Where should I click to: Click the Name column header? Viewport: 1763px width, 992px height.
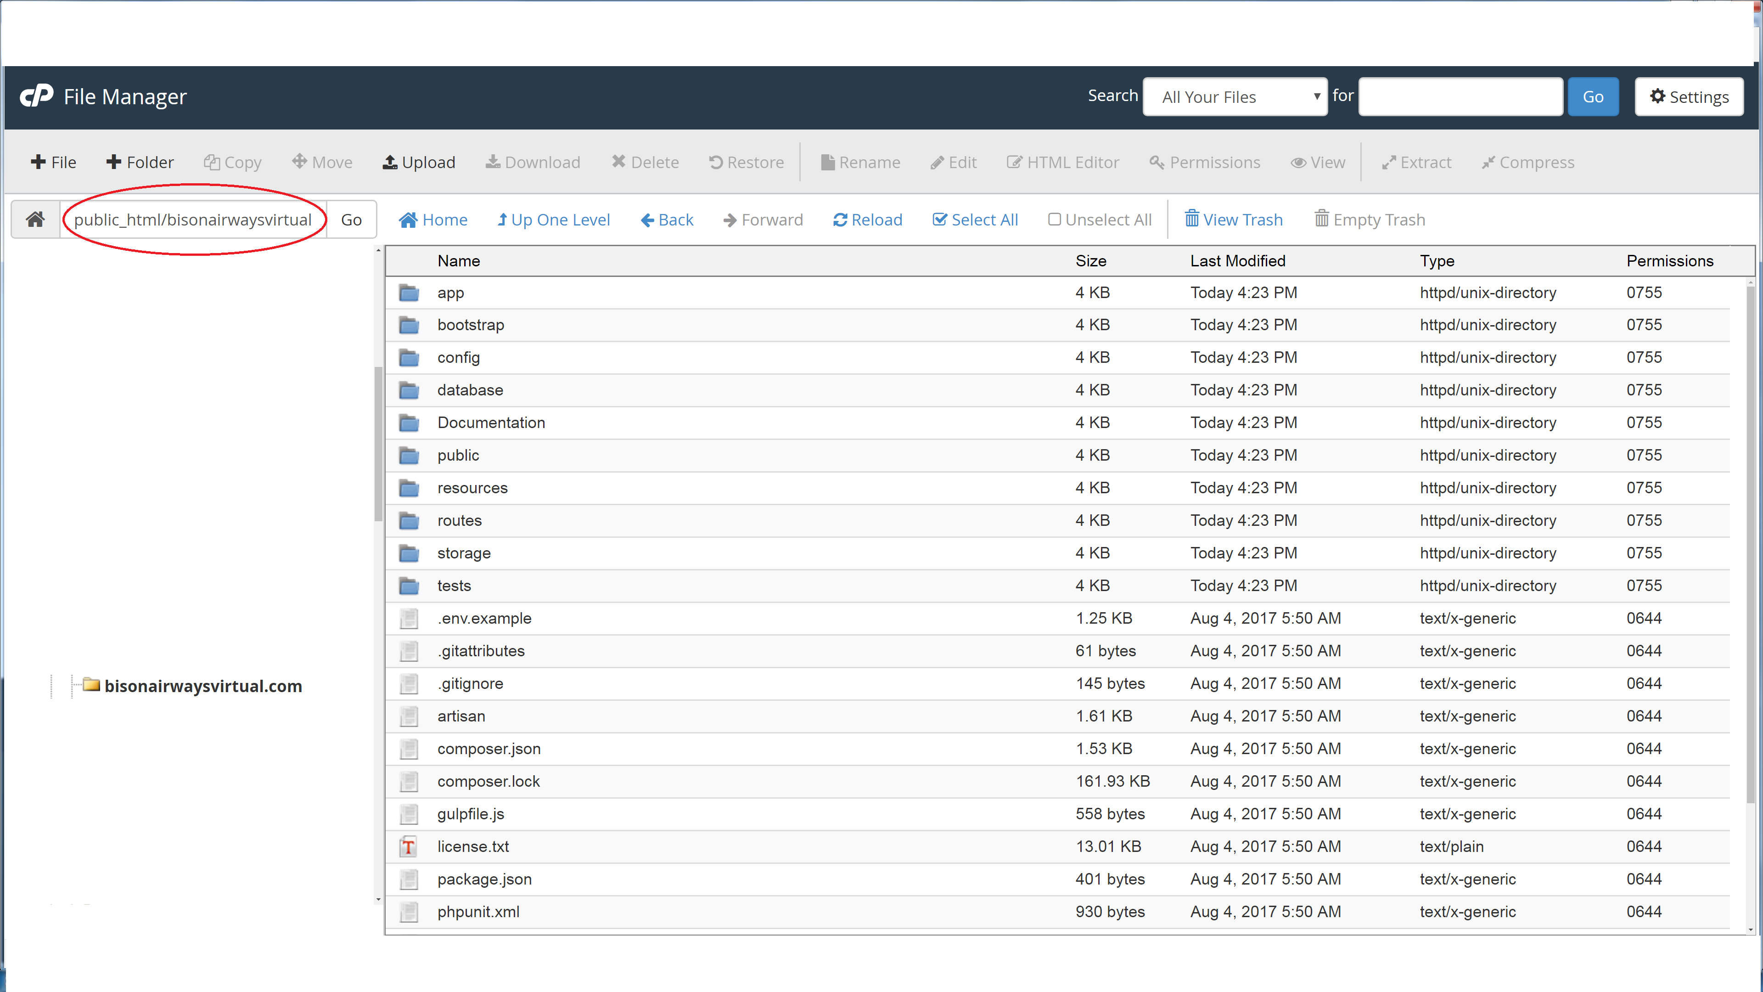459,261
